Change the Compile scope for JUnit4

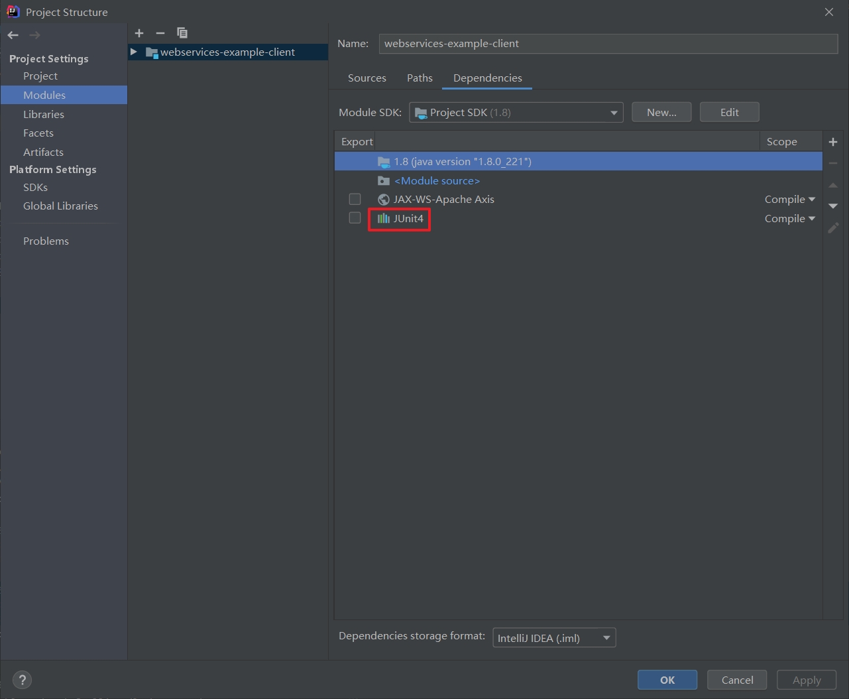[789, 218]
